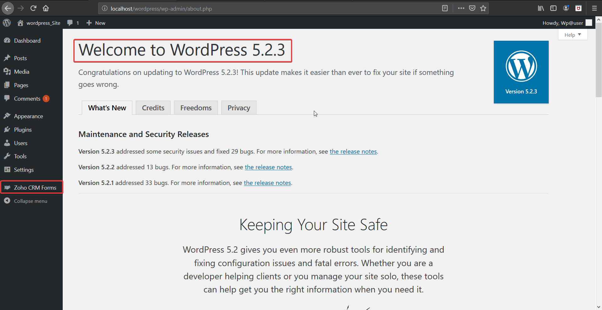Show sidebars toolbar icon

click(553, 8)
